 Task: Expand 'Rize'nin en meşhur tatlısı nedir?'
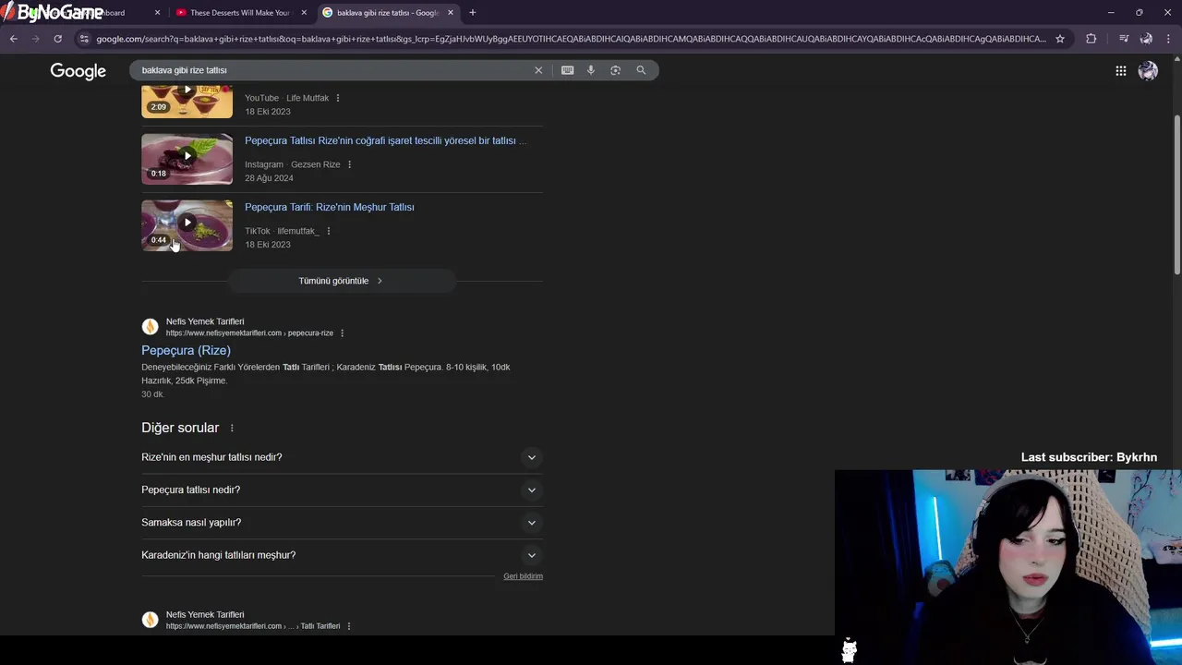coord(342,457)
